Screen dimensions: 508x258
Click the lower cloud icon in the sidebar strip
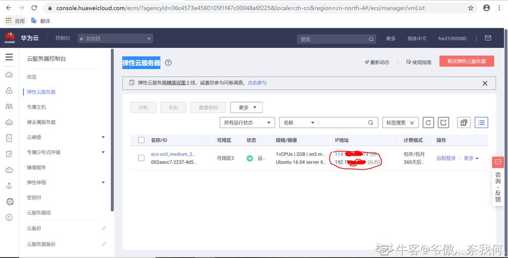pos(9,170)
